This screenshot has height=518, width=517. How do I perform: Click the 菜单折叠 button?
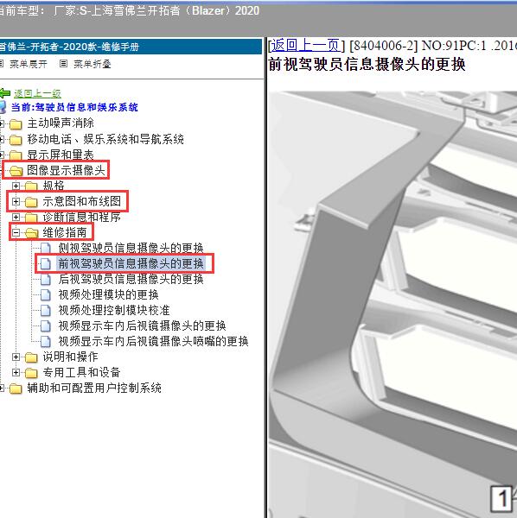point(92,64)
